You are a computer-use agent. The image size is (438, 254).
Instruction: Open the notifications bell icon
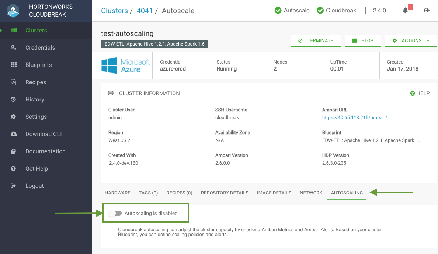pos(405,11)
